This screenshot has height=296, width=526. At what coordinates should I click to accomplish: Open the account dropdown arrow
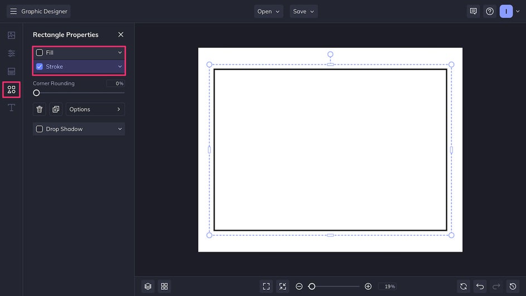pyautogui.click(x=518, y=11)
